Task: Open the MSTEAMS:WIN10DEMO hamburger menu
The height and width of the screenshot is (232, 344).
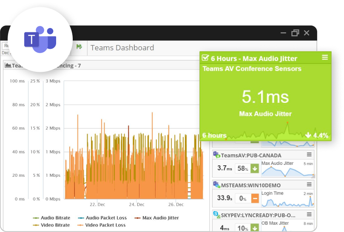Action: [x=309, y=184]
